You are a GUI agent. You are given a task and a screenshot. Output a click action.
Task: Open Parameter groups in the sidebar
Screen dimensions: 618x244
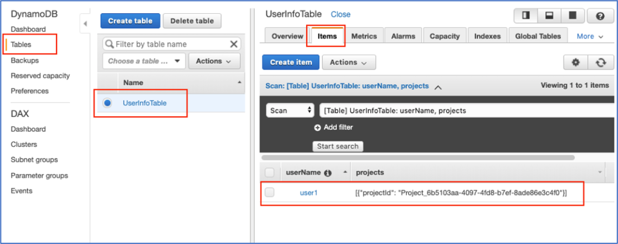[x=39, y=175]
